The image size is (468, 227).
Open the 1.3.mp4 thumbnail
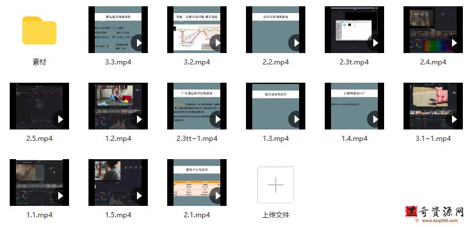[x=276, y=106]
